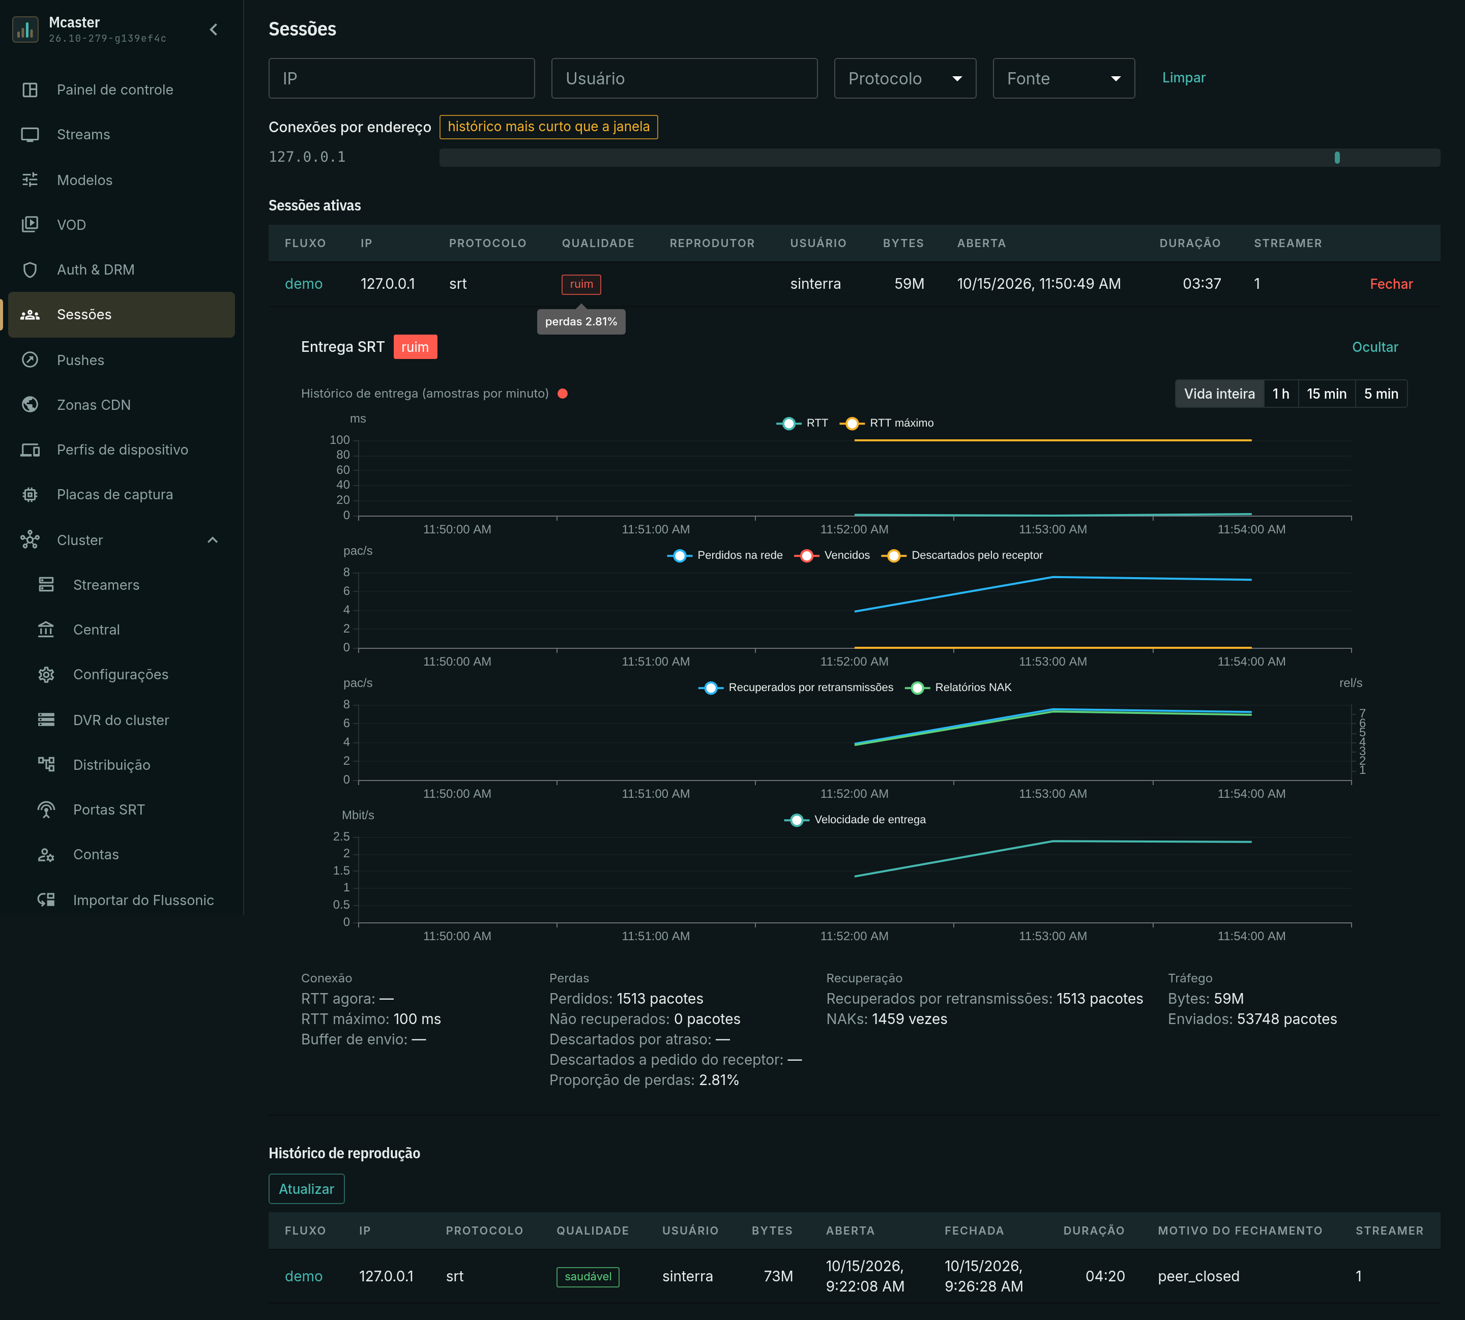Open the Protocolo dropdown filter

coord(905,78)
